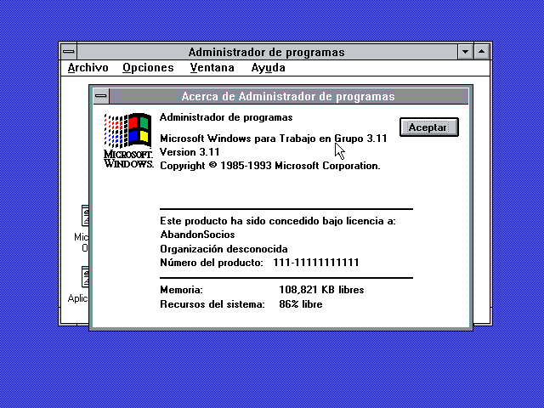The image size is (544, 408).
Task: Open the Archivo menu
Action: (88, 68)
